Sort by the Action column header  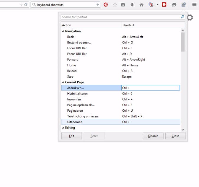91,25
